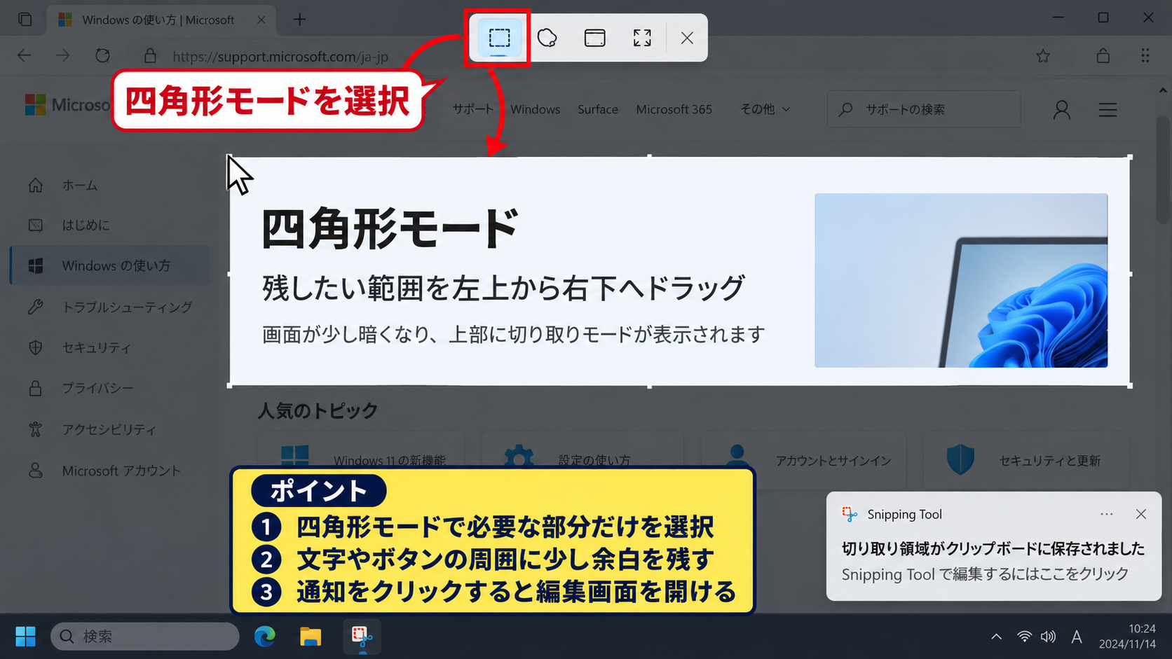This screenshot has width=1172, height=659.
Task: Add the page to favorites with the star icon
Action: [1043, 56]
